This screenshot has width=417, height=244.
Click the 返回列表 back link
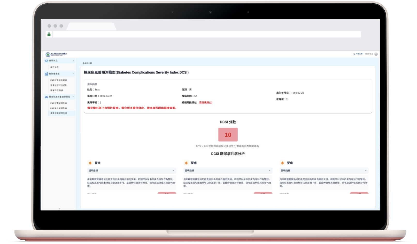[87, 63]
